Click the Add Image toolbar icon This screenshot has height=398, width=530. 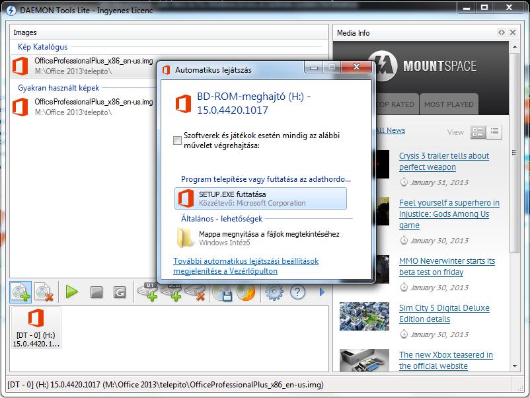pyautogui.click(x=20, y=292)
